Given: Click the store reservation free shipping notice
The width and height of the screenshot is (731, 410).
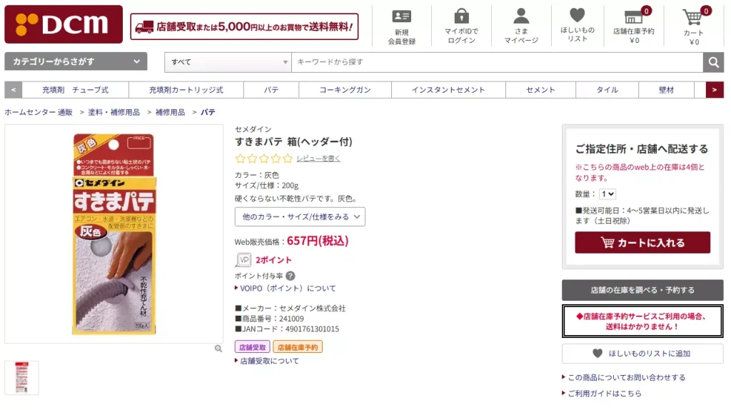Looking at the screenshot, I should point(642,321).
